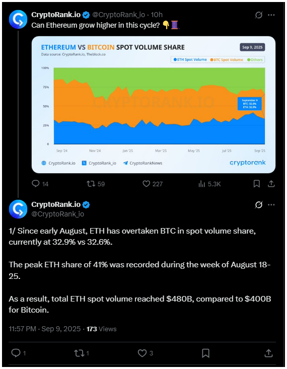Like the first tweet with 227 likes
Viewport: 287px width, 369px height.
(x=146, y=184)
